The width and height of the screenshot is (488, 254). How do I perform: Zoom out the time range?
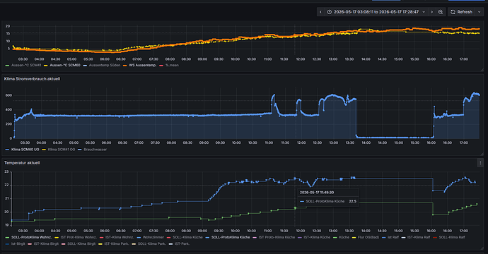tap(441, 12)
